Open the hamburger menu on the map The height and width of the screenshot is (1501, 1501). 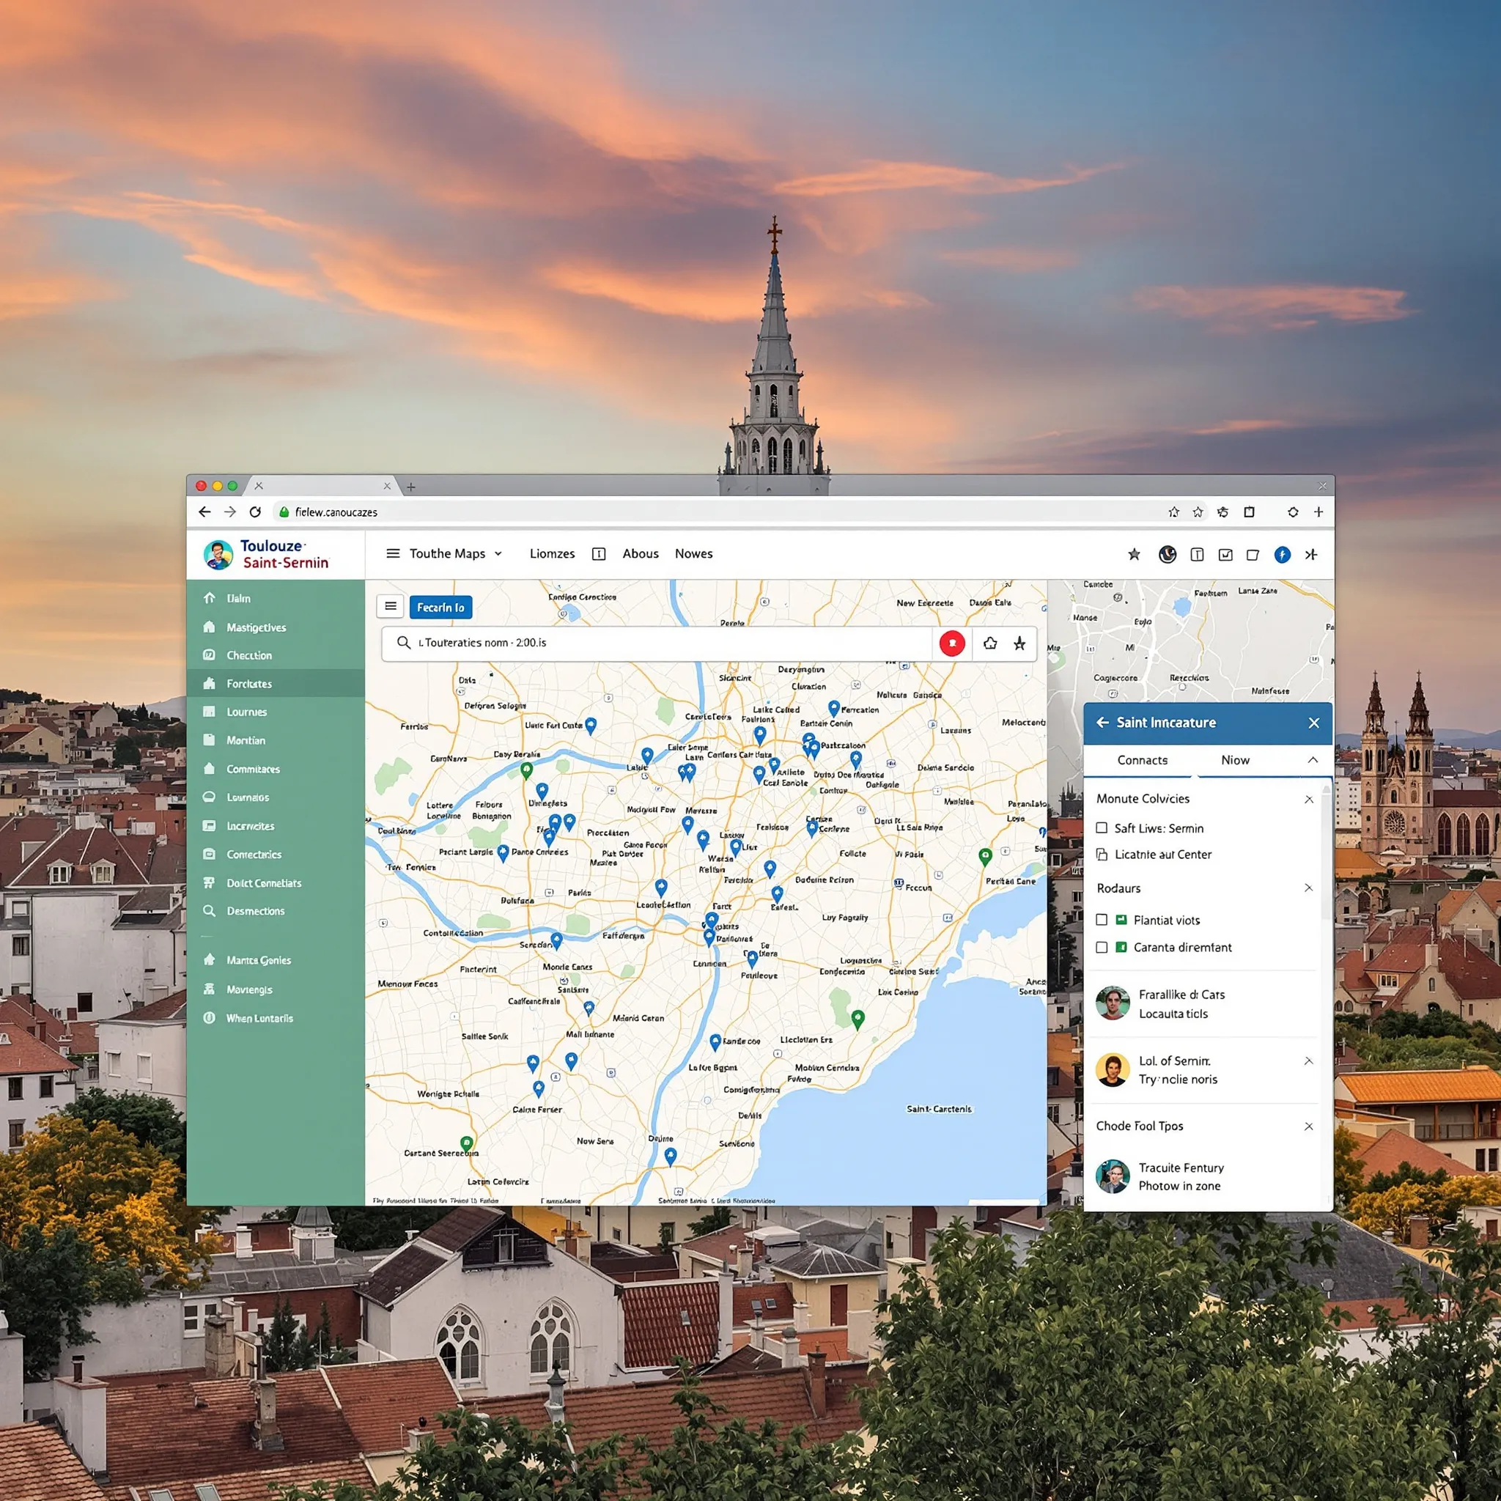(391, 606)
